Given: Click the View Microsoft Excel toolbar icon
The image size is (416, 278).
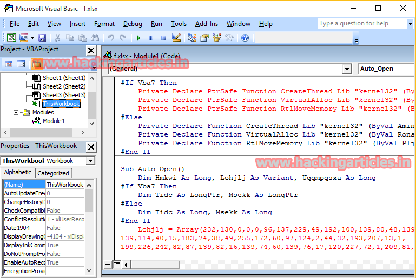Looking at the screenshot, I should tap(11, 38).
